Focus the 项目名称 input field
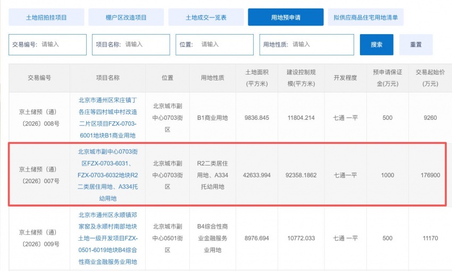This screenshot has height=271, width=452. (131, 44)
